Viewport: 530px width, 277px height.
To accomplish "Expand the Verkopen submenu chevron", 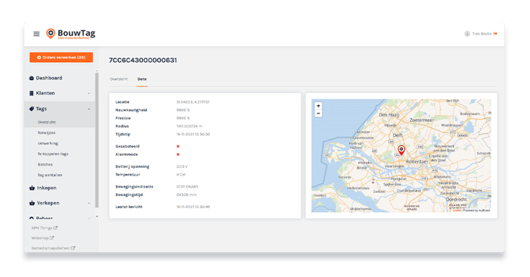I will tap(89, 203).
